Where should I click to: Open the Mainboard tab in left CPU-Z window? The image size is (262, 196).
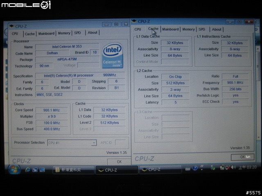(x=46, y=33)
